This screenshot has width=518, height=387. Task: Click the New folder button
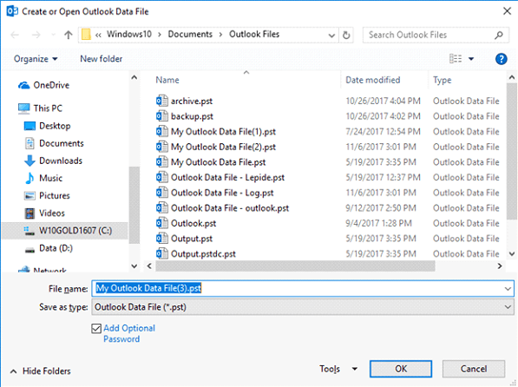[x=102, y=59]
